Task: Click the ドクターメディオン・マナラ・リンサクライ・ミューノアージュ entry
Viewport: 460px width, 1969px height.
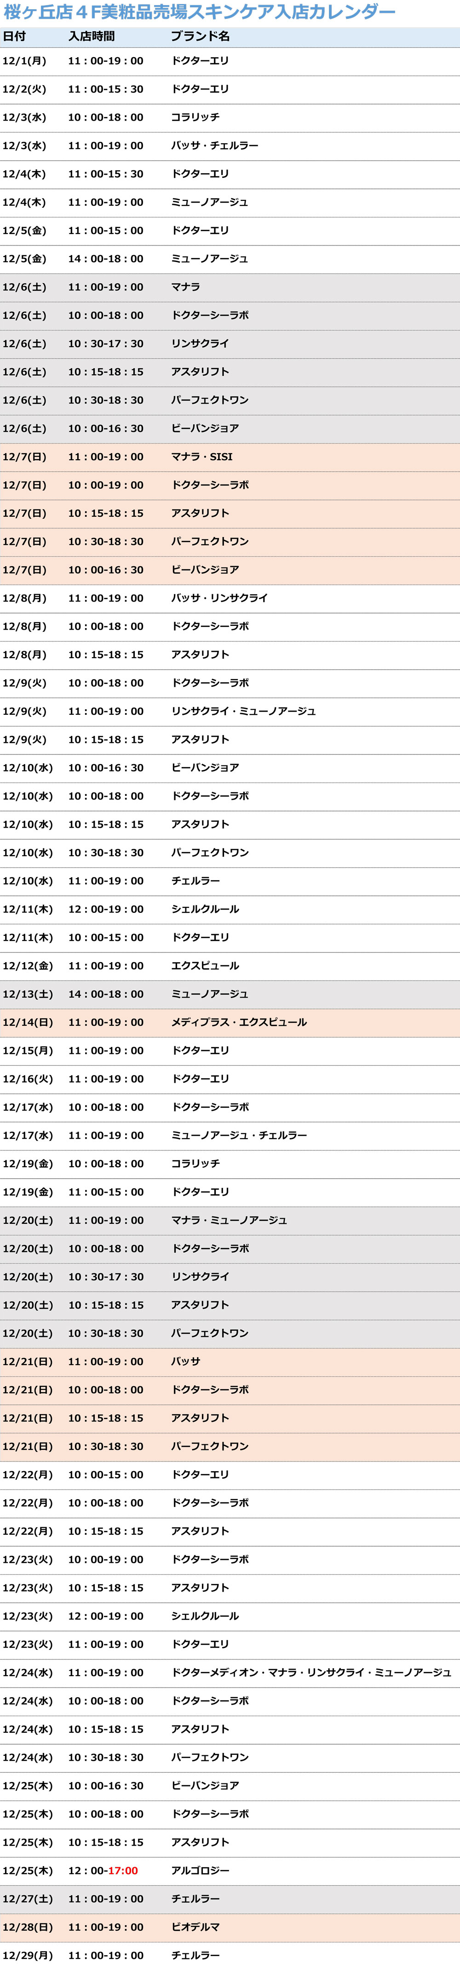Action: pos(310,1673)
